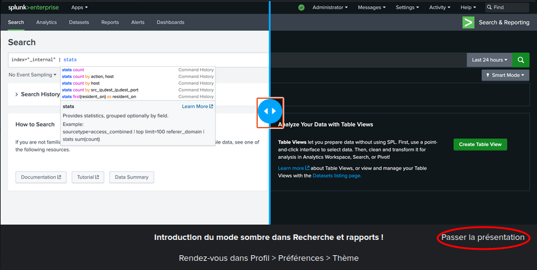Click the Find search field
This screenshot has width=537, height=270.
click(507, 7)
